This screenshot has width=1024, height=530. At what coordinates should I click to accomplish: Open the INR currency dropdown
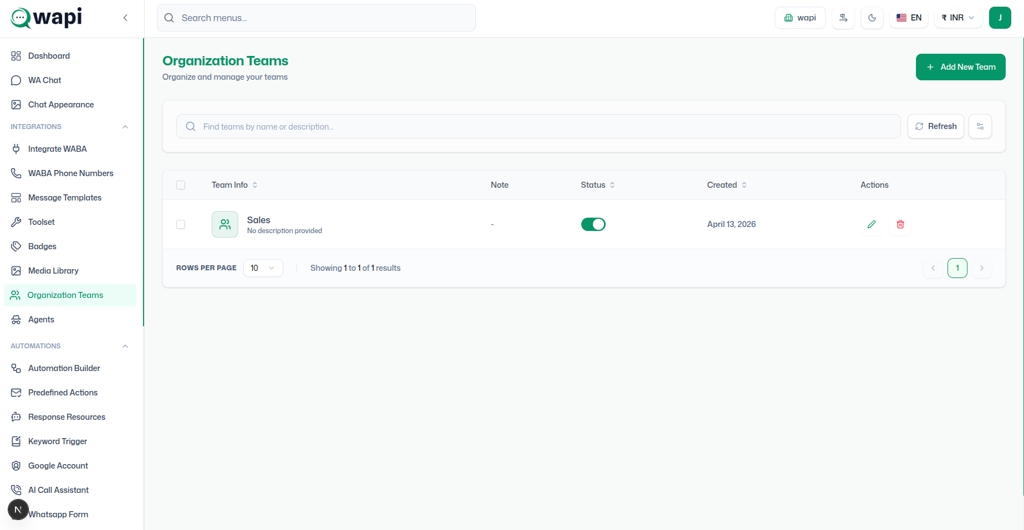[x=958, y=18]
